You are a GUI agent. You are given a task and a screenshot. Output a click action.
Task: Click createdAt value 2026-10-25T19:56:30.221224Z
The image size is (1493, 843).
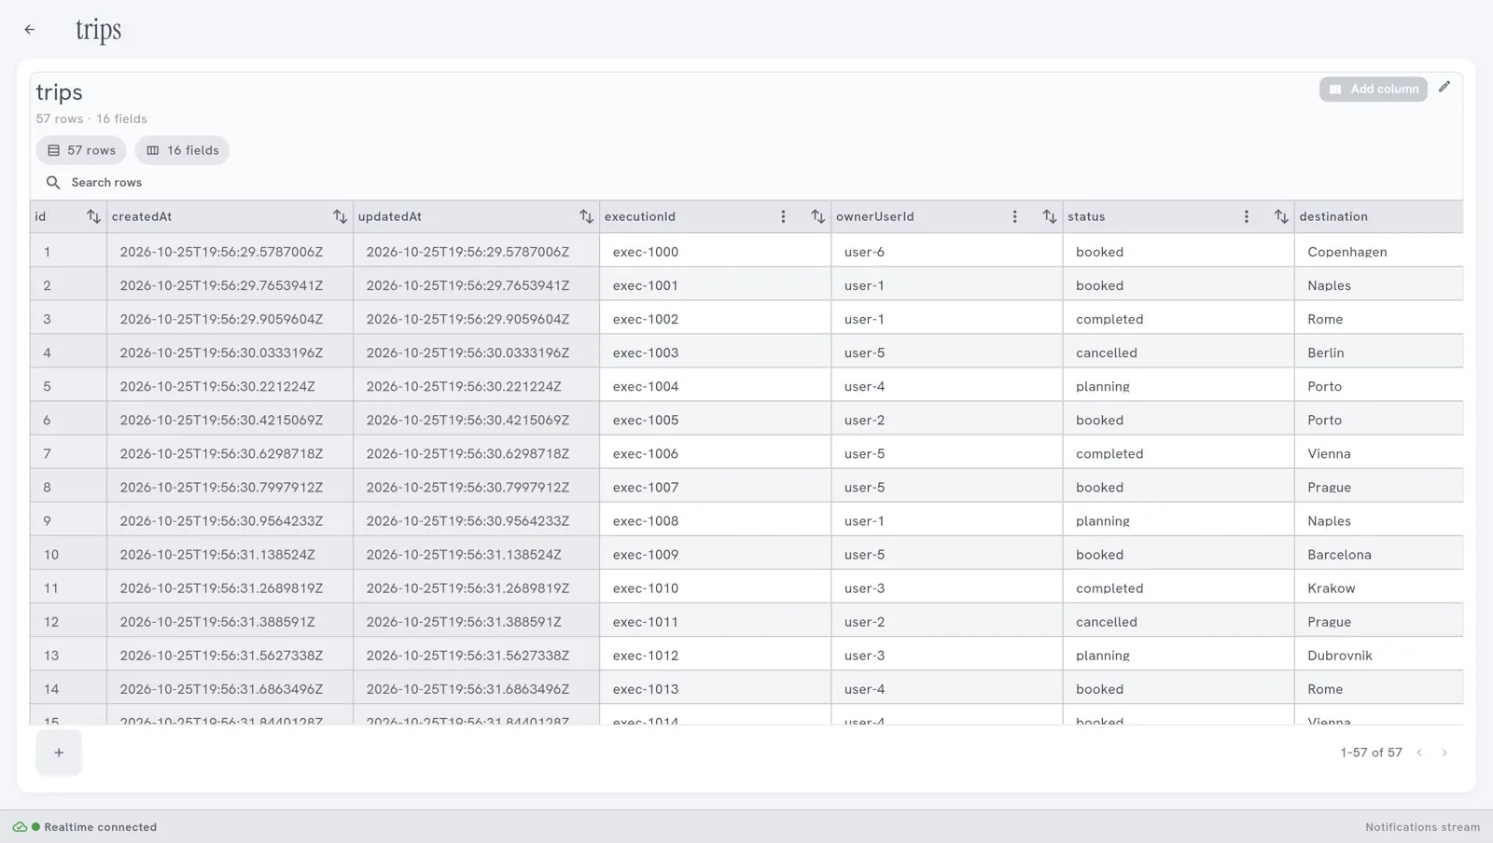pos(230,386)
